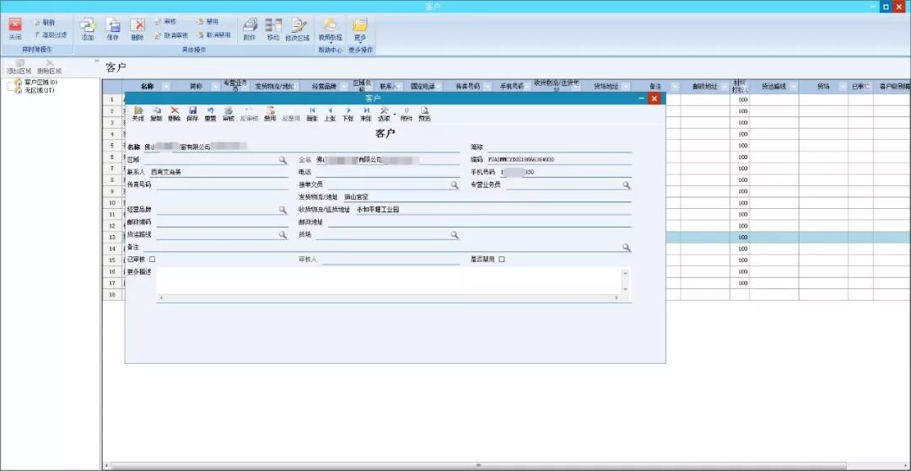911x471 pixels.
Task: Click the 删除 delete icon in main ribbon
Action: (137, 29)
